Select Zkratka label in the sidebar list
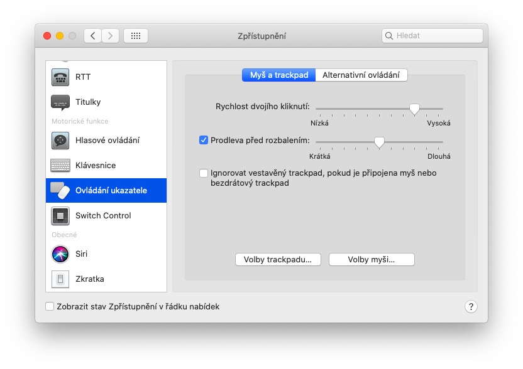This screenshot has height=369, width=523. click(x=90, y=279)
